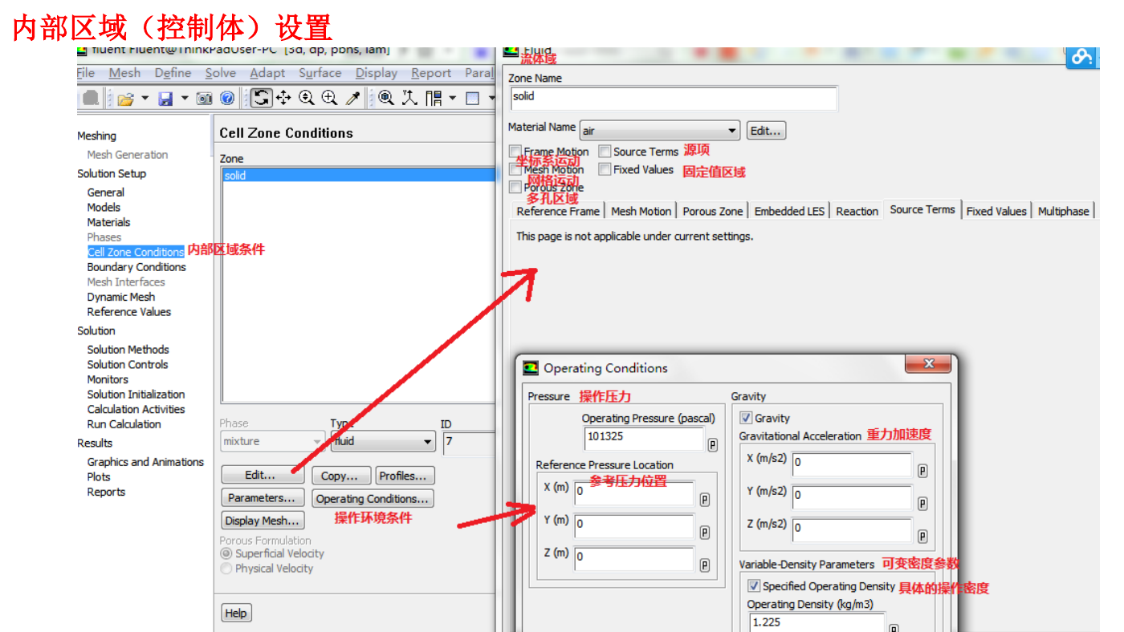Click P icon next to reference X (m)
The height and width of the screenshot is (632, 1124).
[x=704, y=500]
